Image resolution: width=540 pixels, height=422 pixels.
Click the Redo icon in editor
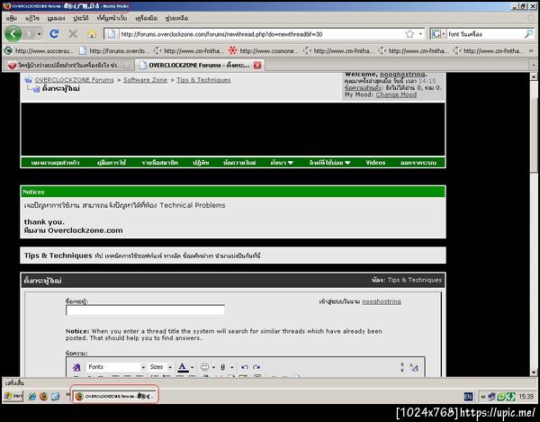(256, 367)
